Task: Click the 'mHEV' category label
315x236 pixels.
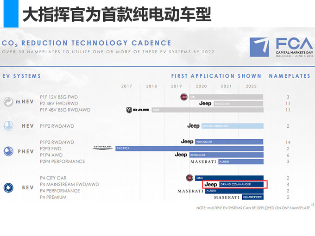Action: coord(25,102)
